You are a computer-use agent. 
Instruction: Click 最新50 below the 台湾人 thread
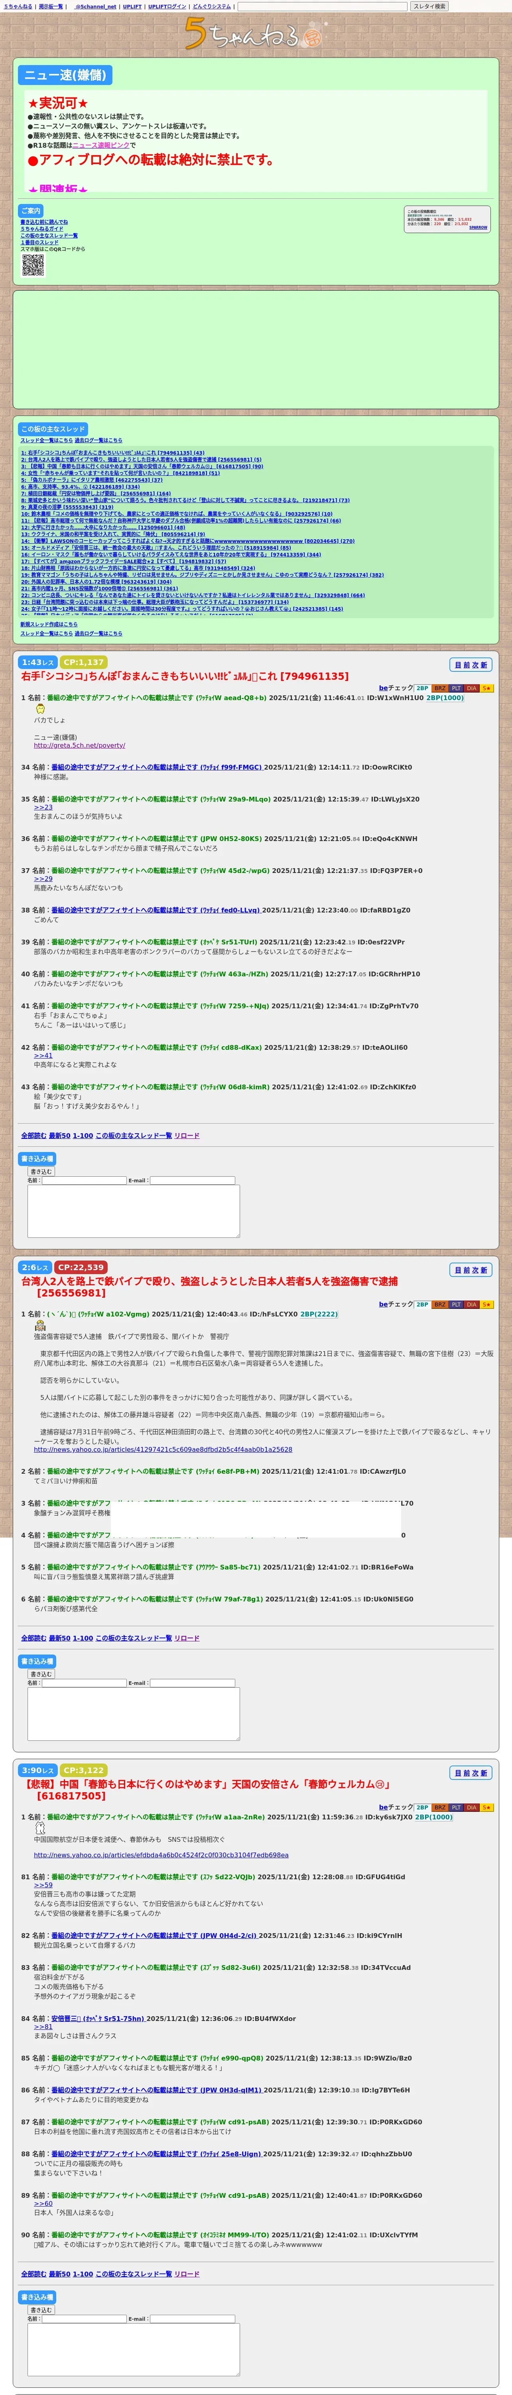(x=59, y=1638)
